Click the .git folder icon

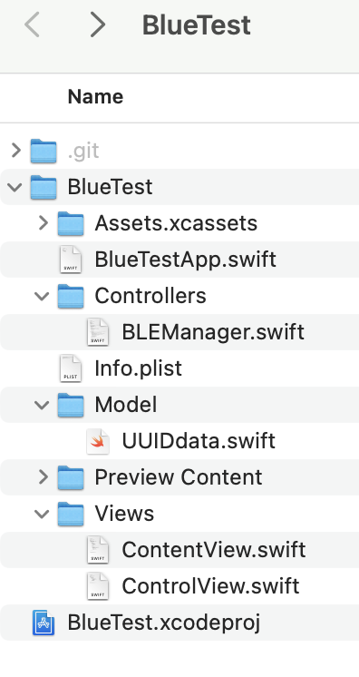click(x=44, y=151)
